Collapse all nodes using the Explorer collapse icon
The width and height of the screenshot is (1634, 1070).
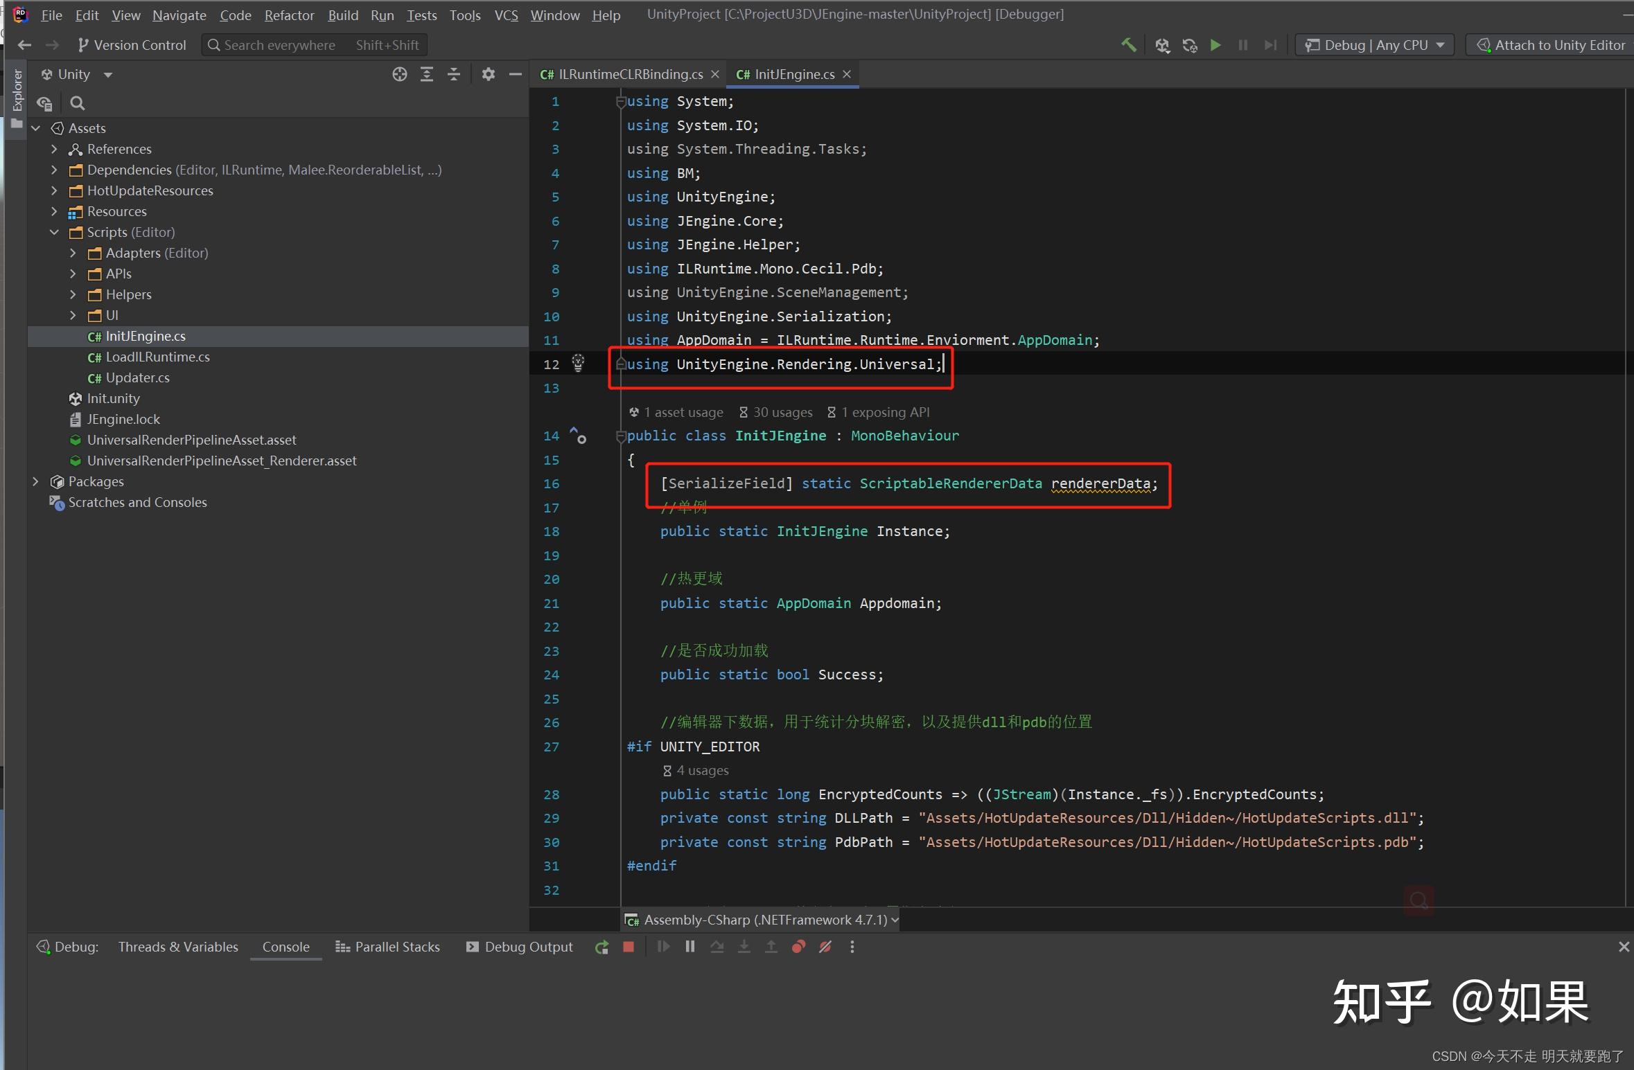pos(454,74)
